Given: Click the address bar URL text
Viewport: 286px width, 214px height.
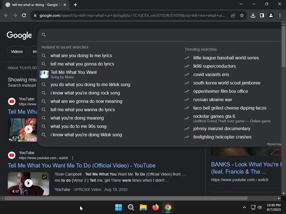Looking at the screenshot, I should click(132, 16).
